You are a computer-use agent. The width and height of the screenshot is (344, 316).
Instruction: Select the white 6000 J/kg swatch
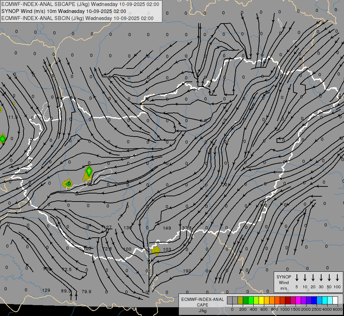click(x=335, y=301)
